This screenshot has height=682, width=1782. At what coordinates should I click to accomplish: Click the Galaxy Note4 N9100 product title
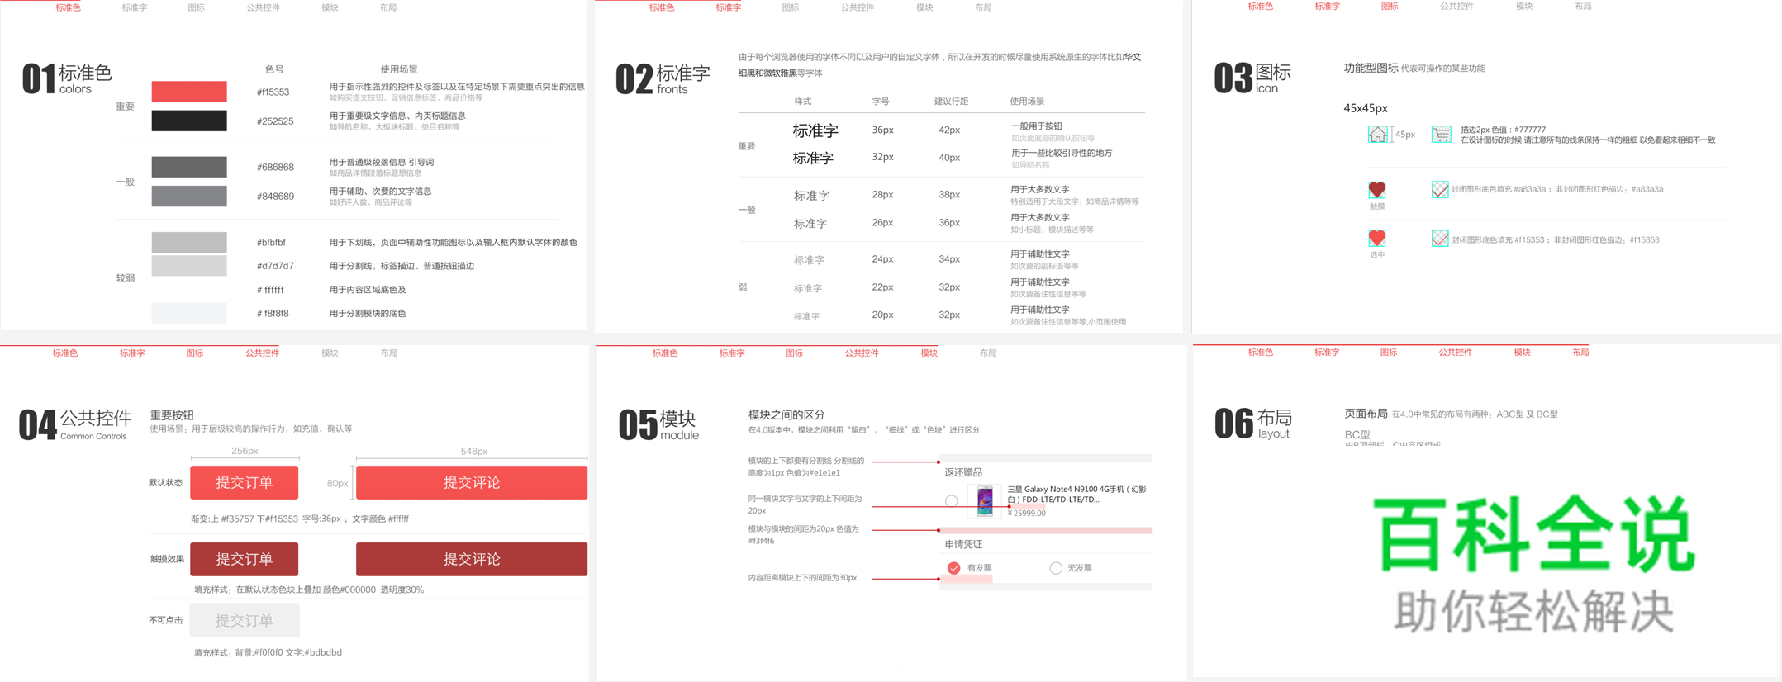click(x=1076, y=495)
